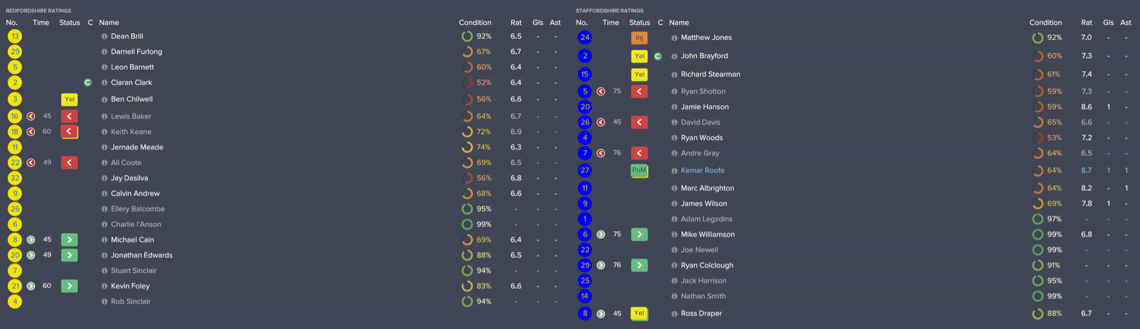This screenshot has height=329, width=1140.
Task: Click Mike Williamson's green substituted-on arrow
Action: [x=639, y=235]
